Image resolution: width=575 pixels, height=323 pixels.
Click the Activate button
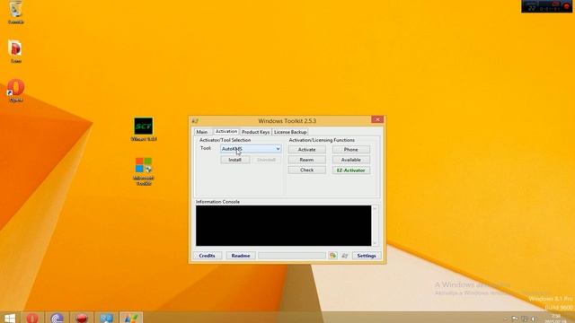306,150
